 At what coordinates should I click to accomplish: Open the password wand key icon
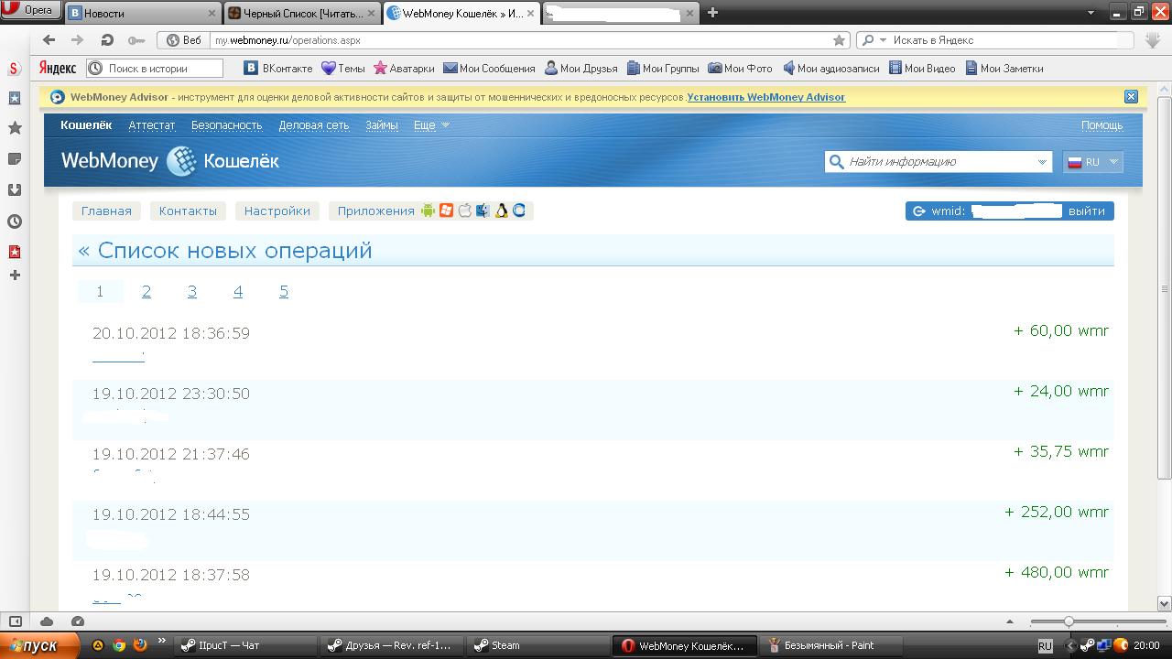tap(136, 40)
